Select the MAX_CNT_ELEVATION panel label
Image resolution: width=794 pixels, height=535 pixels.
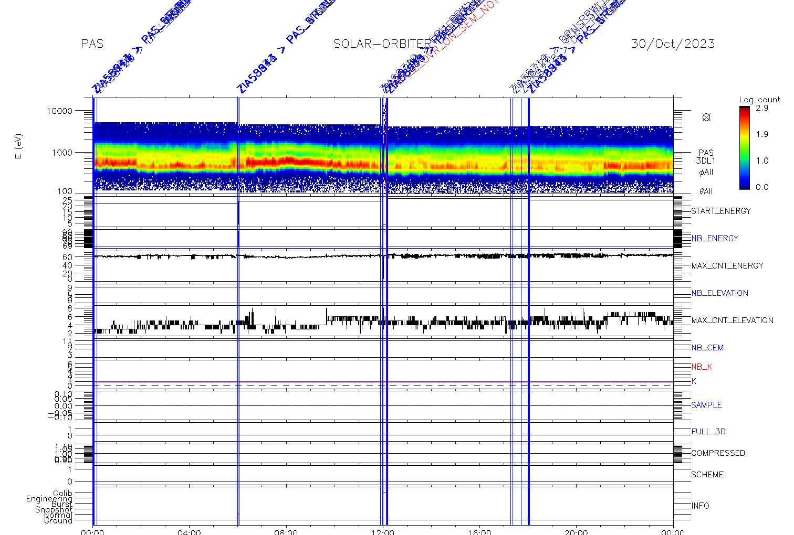pyautogui.click(x=732, y=320)
